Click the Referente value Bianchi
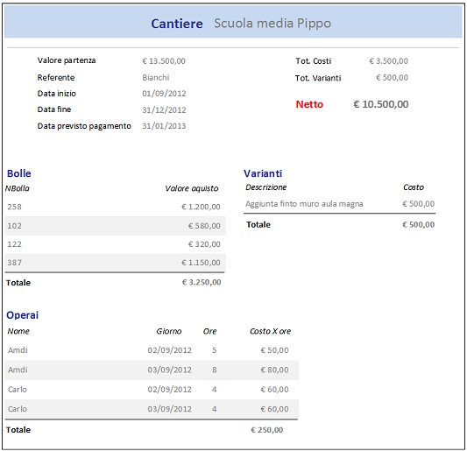Image resolution: width=467 pixels, height=451 pixels. tap(155, 78)
